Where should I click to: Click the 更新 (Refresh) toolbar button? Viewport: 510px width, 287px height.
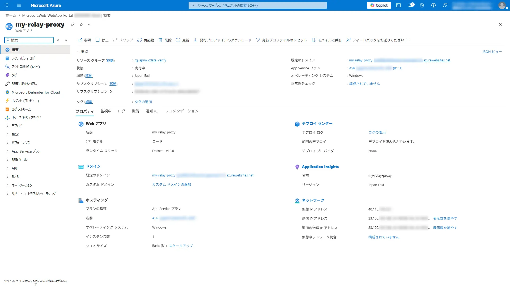tap(182, 40)
